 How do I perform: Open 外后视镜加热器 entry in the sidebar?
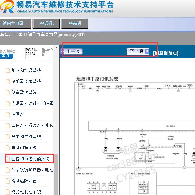[x=32, y=170]
